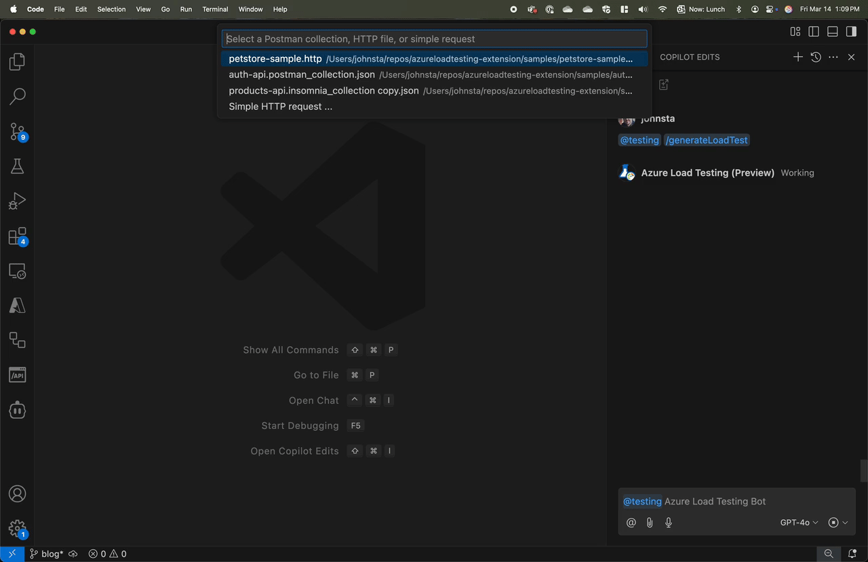868x562 pixels.
Task: Open the /API icon view in activity bar
Action: [17, 341]
